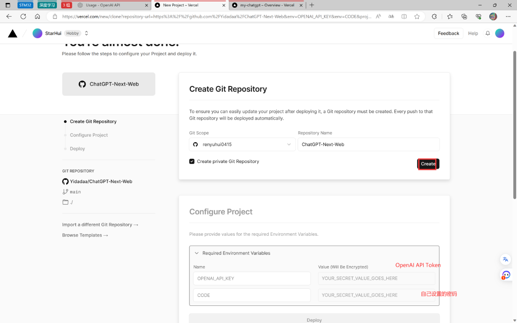Open the browser home page icon
Screen dimensions: 517x323
tap(38, 16)
